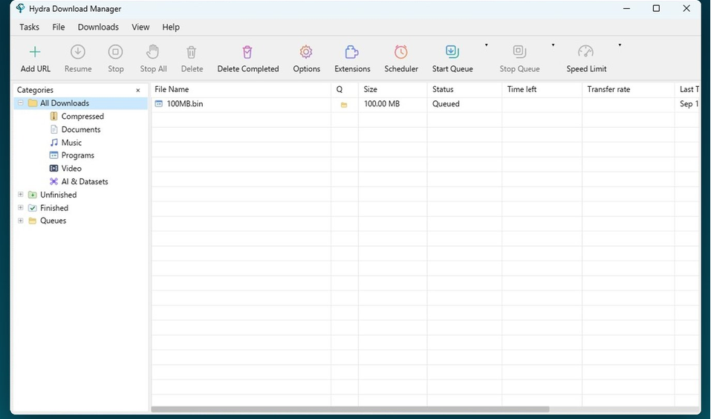Select the Programs category label
Viewport: 711px width, 419px height.
coord(77,155)
